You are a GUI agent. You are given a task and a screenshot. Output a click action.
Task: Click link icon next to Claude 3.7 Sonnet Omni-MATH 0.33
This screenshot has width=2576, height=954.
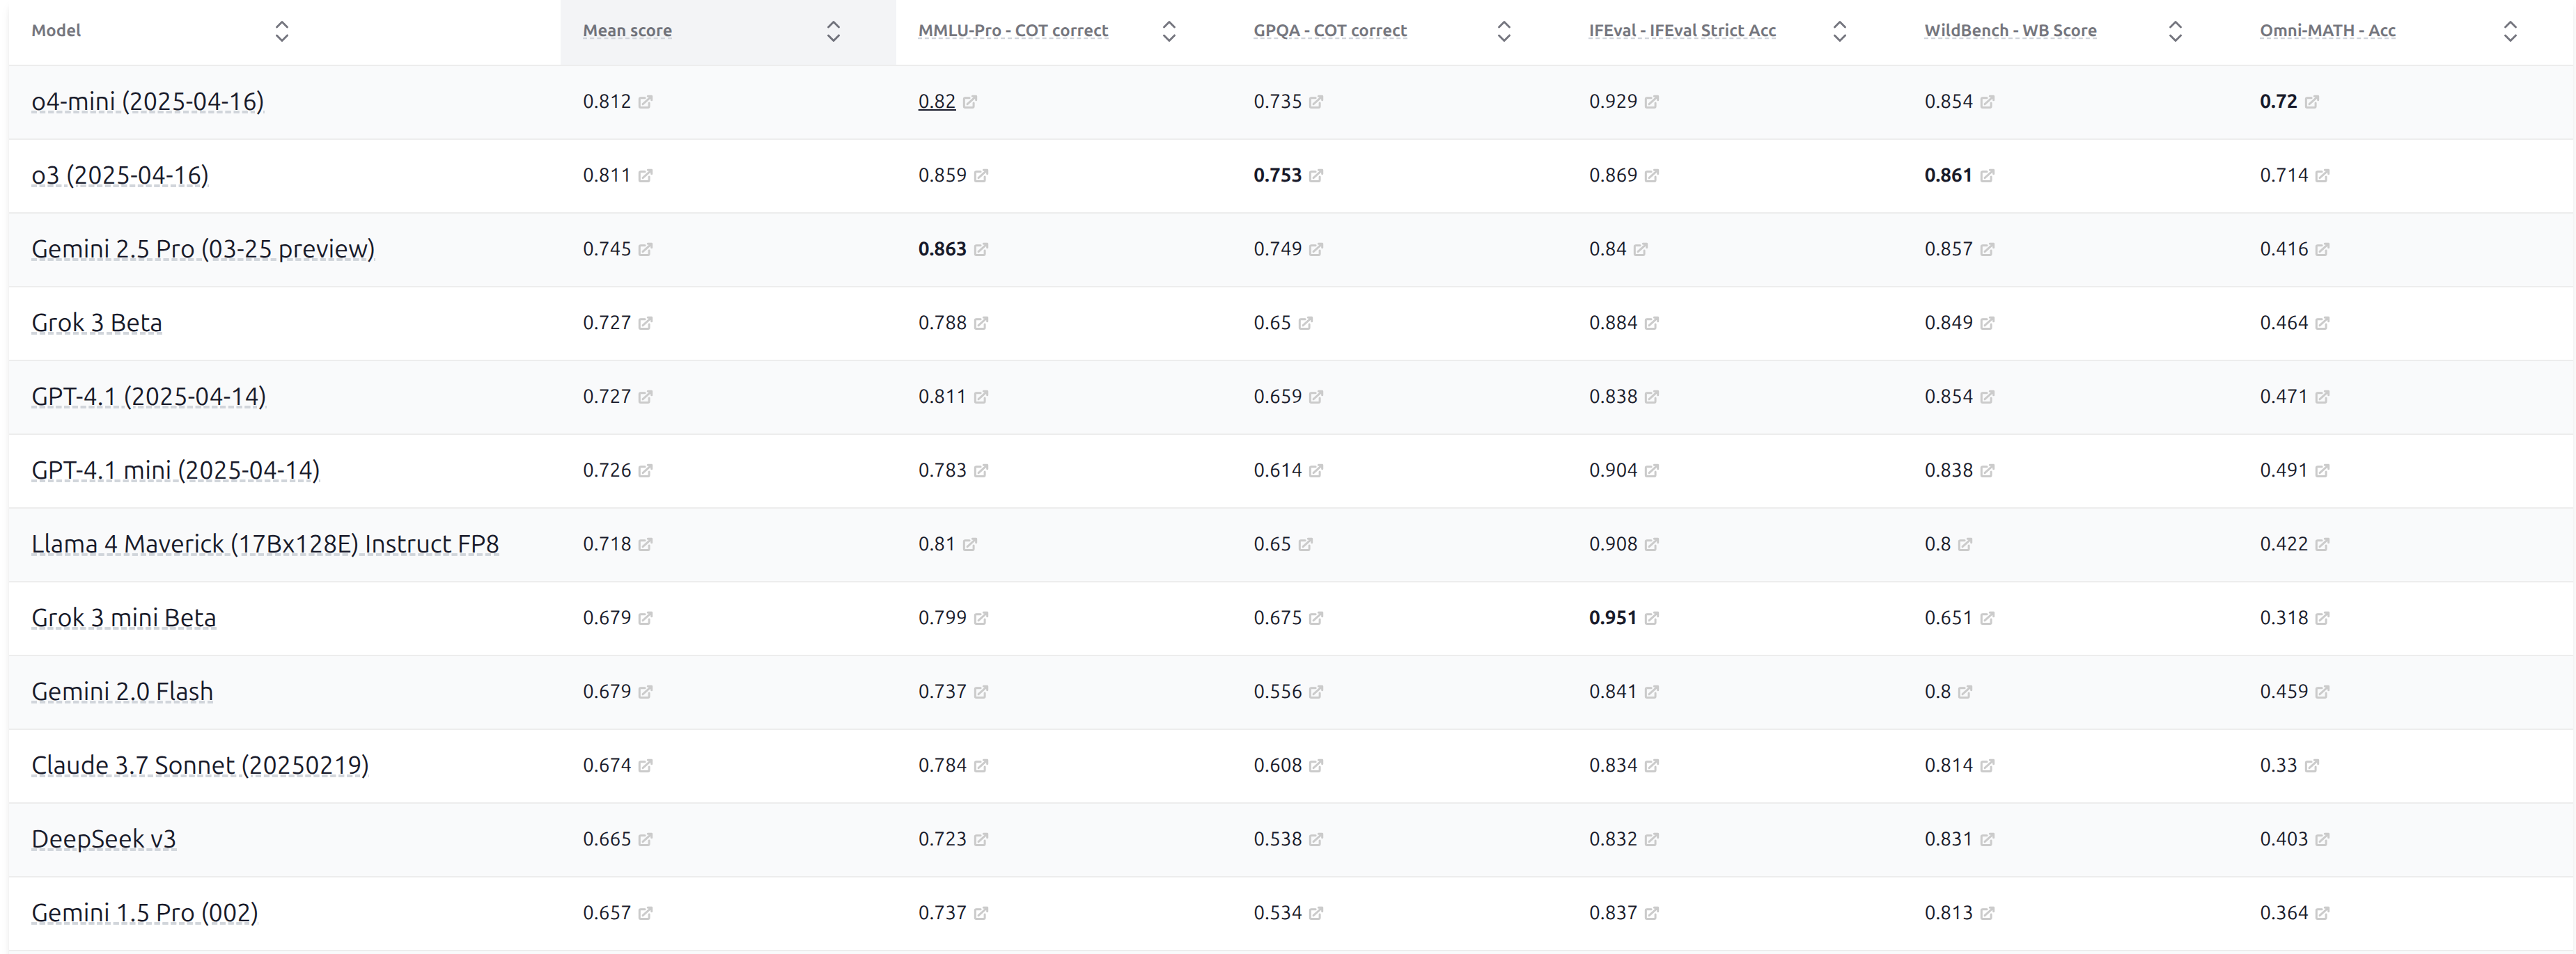tap(2311, 766)
